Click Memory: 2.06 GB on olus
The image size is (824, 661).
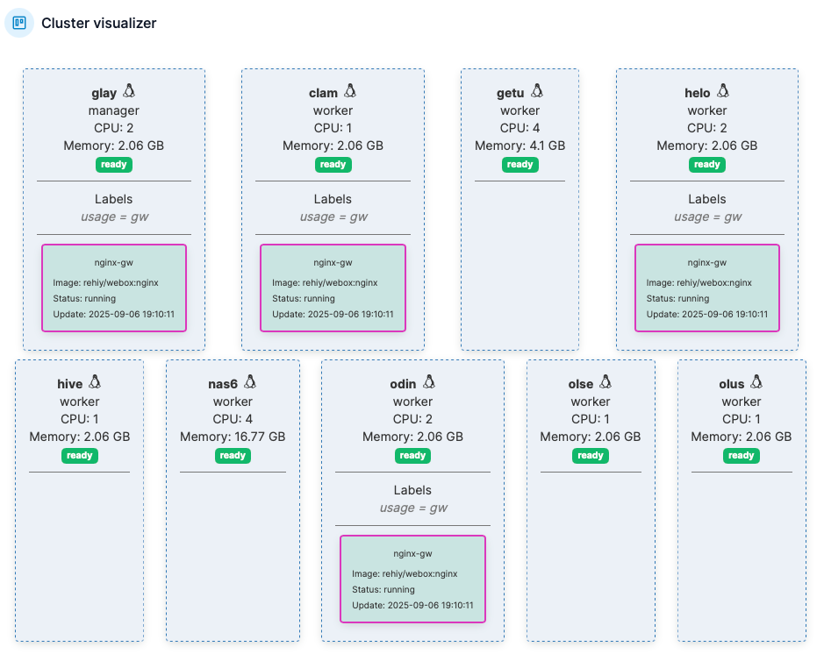click(x=741, y=437)
